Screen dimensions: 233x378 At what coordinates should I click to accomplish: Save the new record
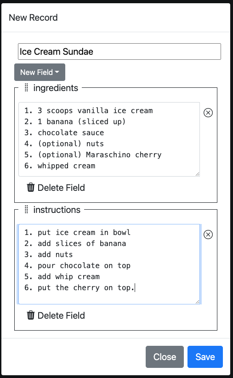(x=205, y=357)
